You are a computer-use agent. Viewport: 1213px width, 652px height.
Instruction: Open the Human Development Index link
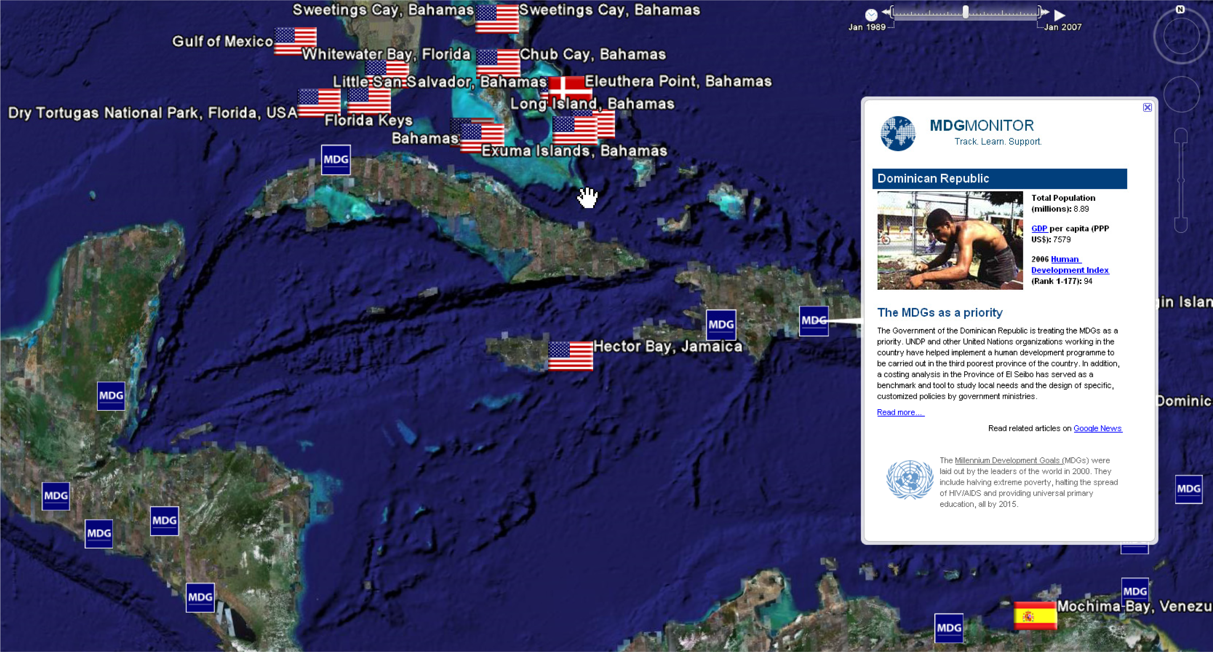tap(1069, 270)
